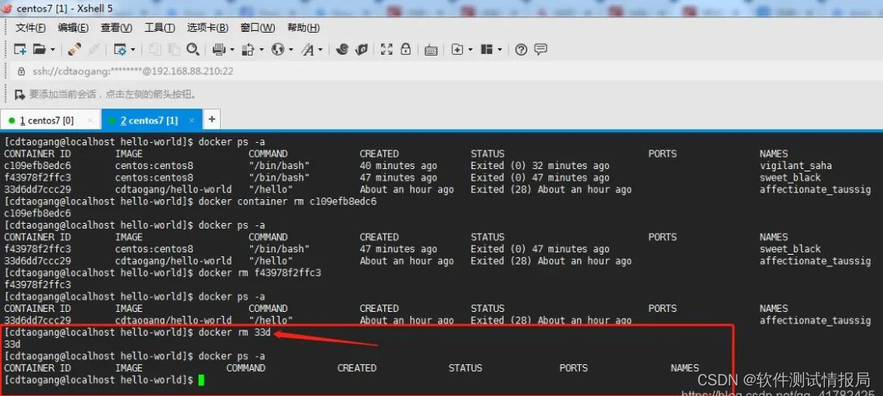
Task: Click the add-session arrow icon beside the hint
Action: click(x=20, y=94)
